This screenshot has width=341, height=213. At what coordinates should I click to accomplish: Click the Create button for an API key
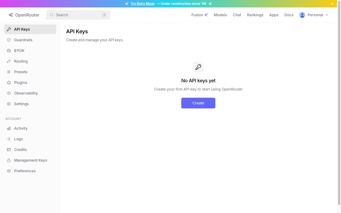pos(198,103)
